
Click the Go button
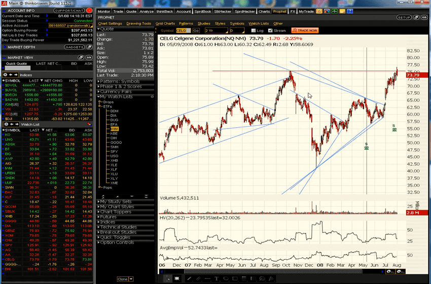tap(196, 30)
